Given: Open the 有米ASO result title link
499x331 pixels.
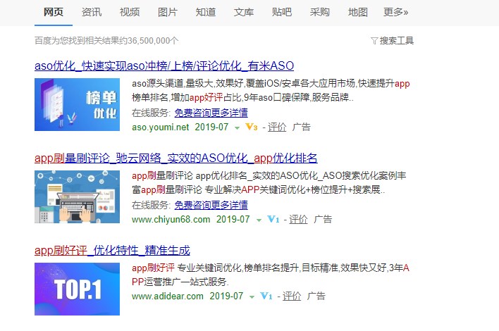Looking at the screenshot, I should pyautogui.click(x=164, y=65).
